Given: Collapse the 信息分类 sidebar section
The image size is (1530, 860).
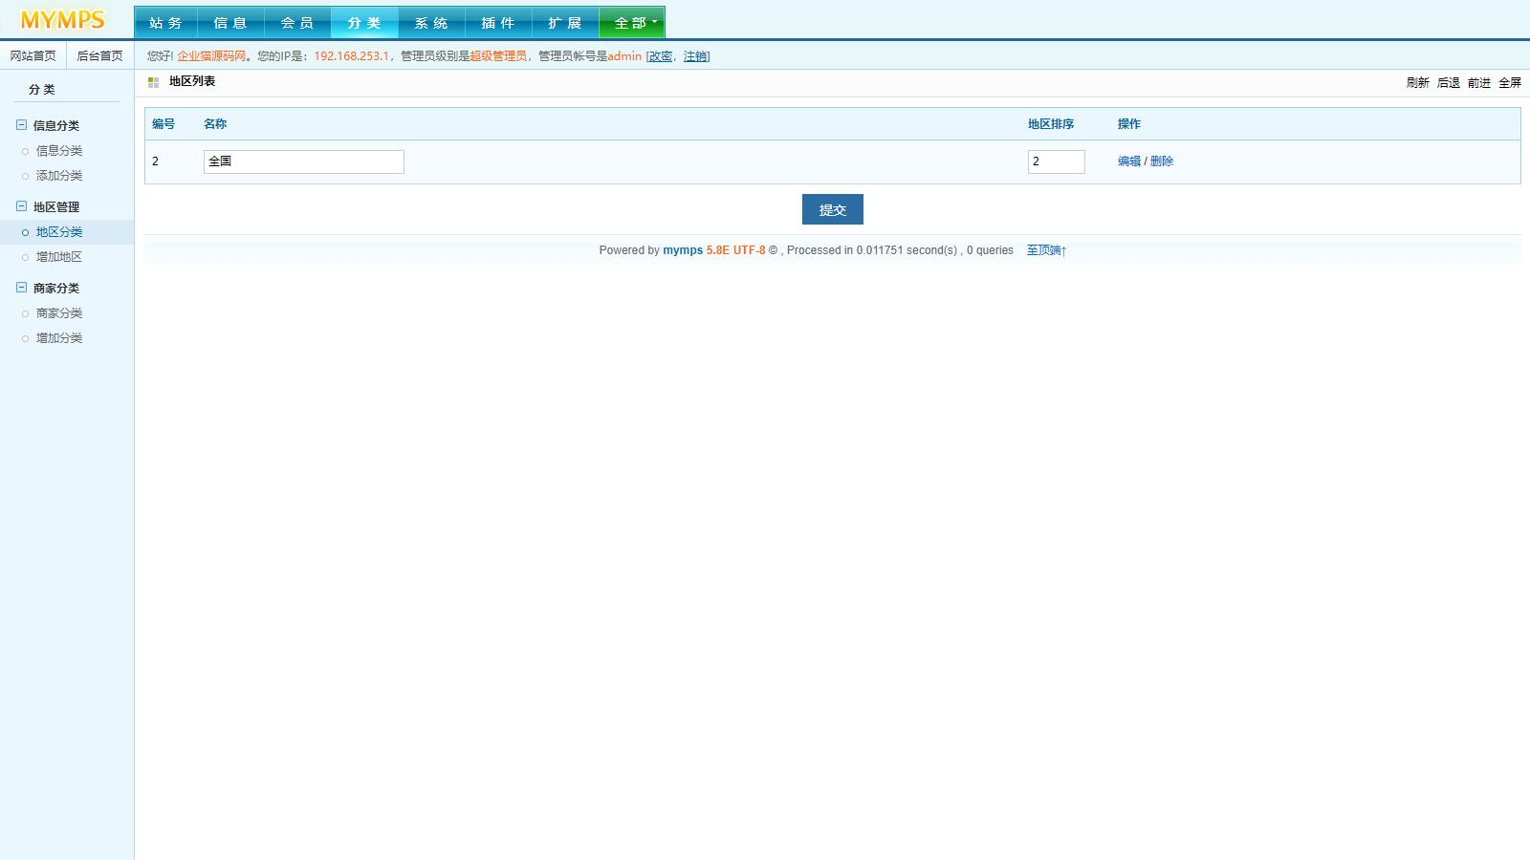Looking at the screenshot, I should tap(21, 125).
